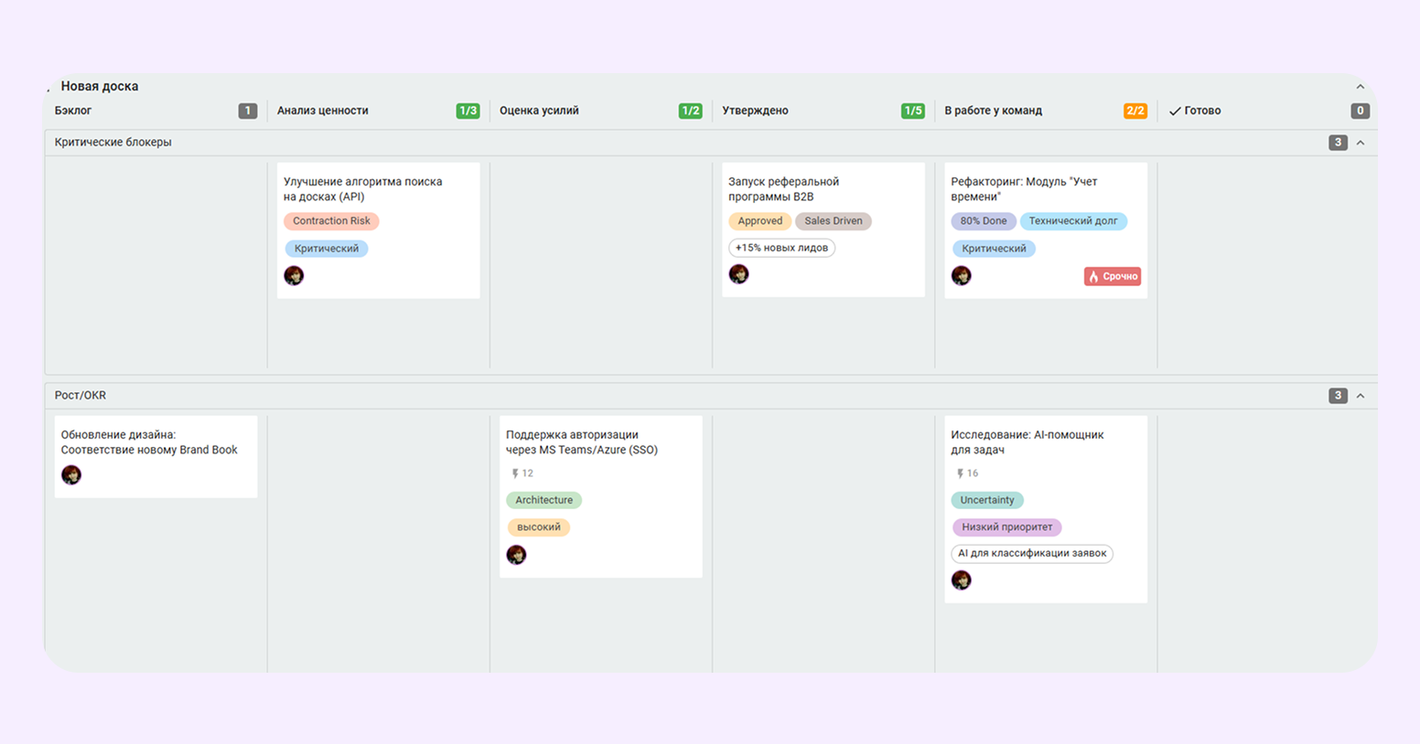Viewport: 1420px width, 744px height.
Task: Click the Анализ ценности column header
Action: point(323,111)
